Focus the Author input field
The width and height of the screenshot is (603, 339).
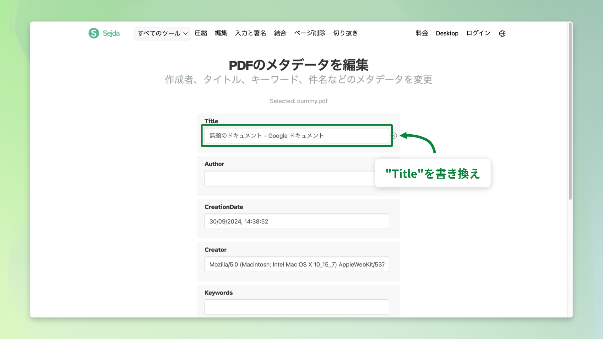[289, 179]
